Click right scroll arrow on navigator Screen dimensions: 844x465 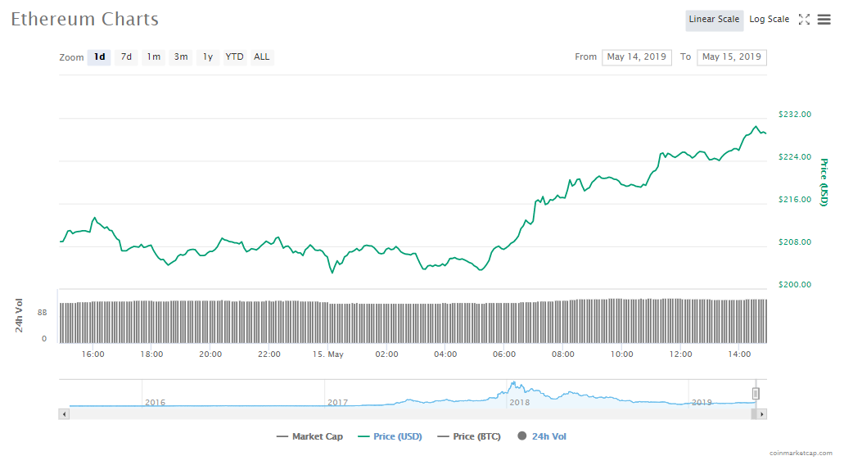(x=762, y=414)
